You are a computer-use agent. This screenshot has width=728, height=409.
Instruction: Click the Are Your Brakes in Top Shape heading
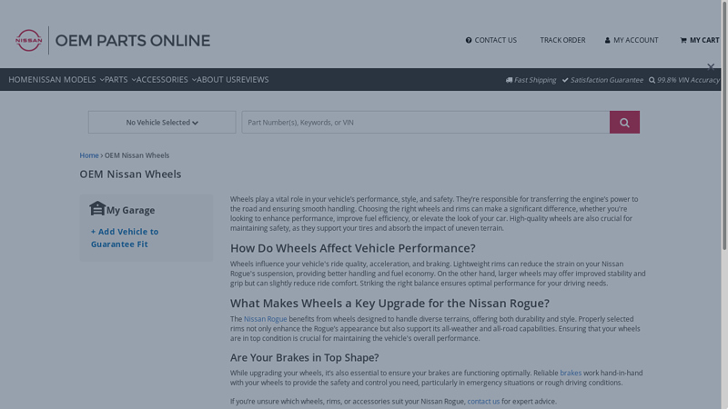coord(305,357)
